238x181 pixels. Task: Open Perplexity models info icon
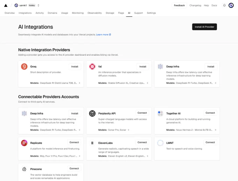tap(128, 130)
